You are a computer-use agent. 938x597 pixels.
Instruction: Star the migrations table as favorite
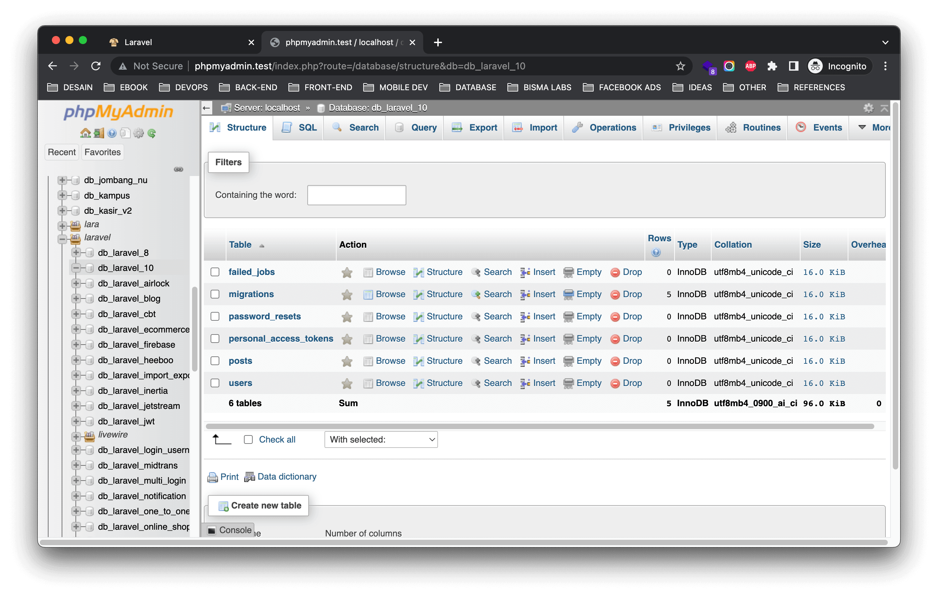[346, 294]
